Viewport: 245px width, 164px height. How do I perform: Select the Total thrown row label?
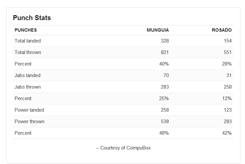pyautogui.click(x=28, y=52)
